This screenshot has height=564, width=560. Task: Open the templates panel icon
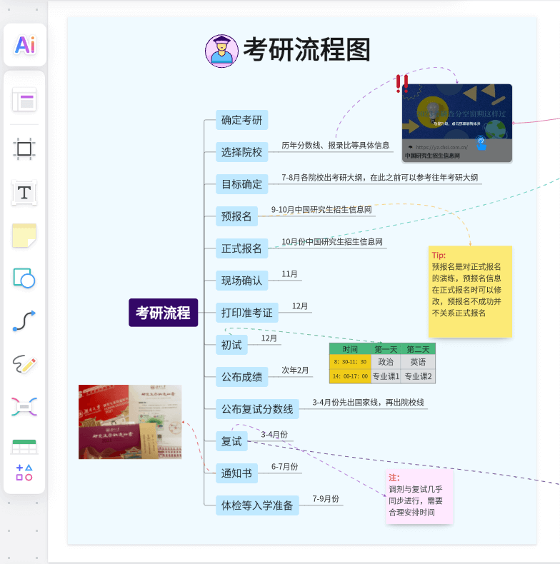click(24, 100)
